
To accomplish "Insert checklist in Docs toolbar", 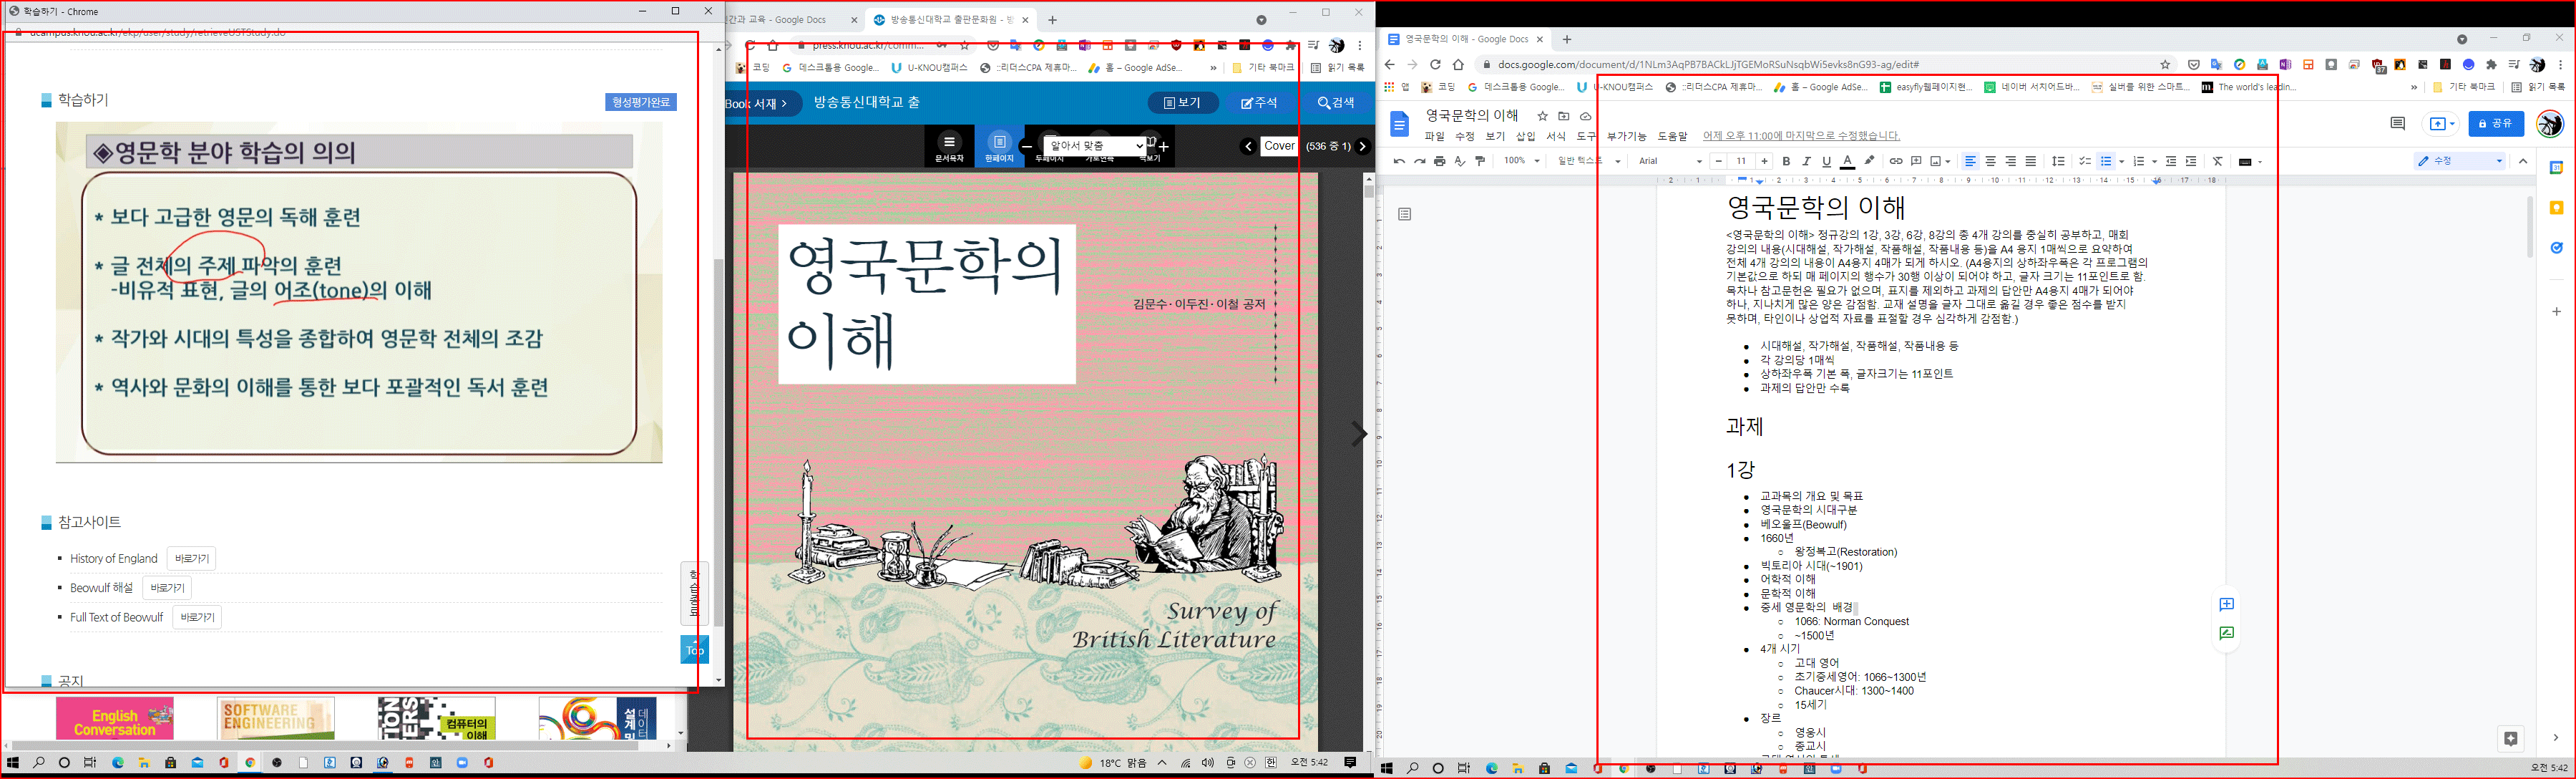I will tap(2085, 161).
